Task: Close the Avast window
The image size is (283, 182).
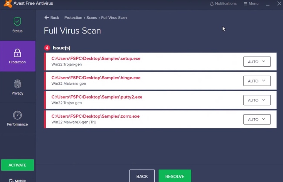Action: pos(279,3)
